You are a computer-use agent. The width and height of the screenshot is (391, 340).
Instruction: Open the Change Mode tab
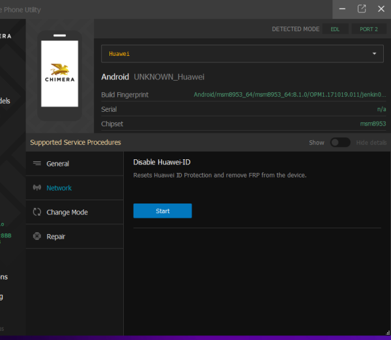pos(74,212)
